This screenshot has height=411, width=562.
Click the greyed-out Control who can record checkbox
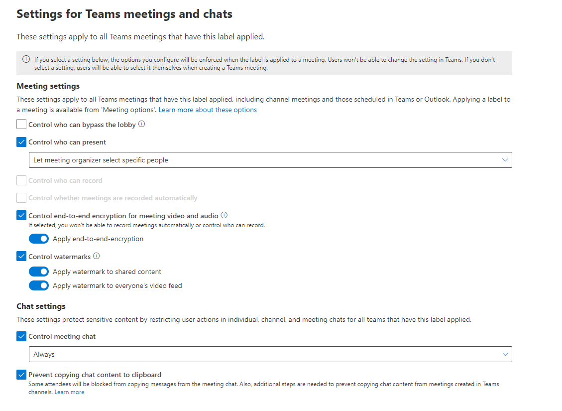21,180
